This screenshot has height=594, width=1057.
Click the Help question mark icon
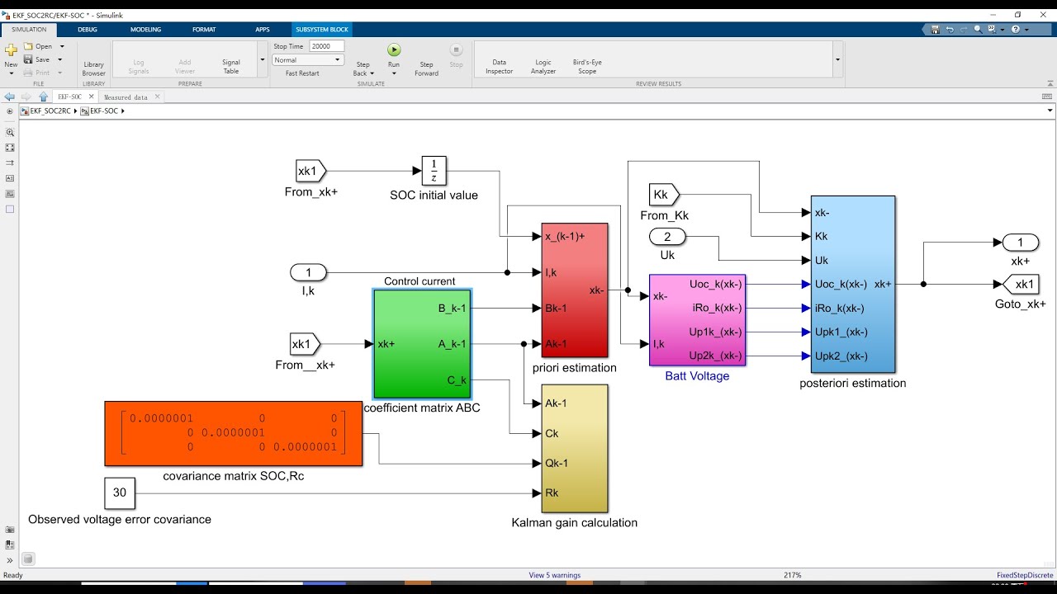point(1015,29)
